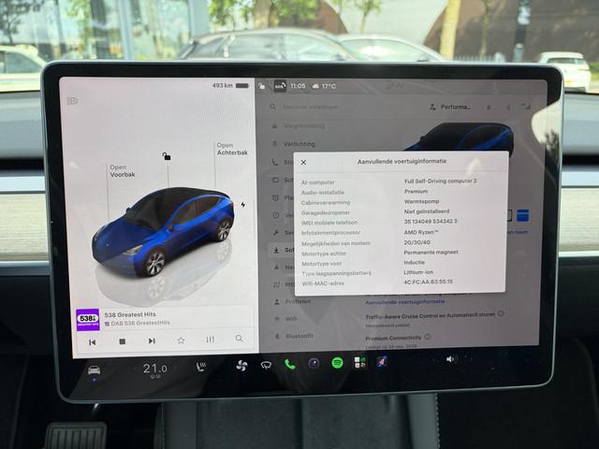Tap the signal strength icon top right
The image size is (599, 449).
[526, 107]
